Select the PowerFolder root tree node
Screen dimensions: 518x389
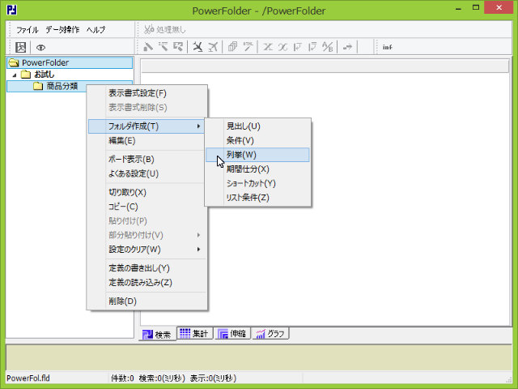point(70,62)
